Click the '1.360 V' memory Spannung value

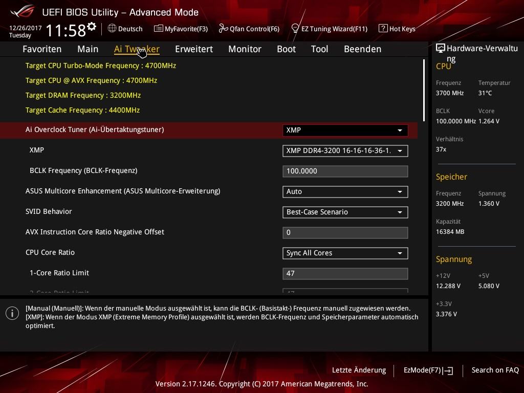coord(489,204)
